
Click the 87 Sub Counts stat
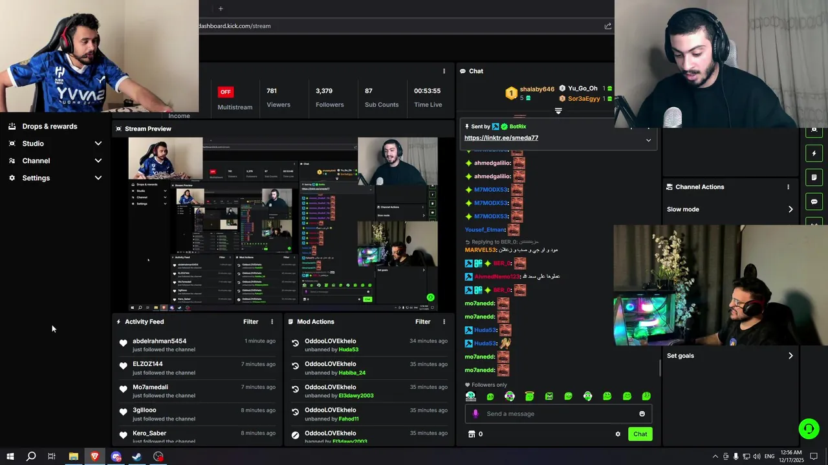click(382, 98)
